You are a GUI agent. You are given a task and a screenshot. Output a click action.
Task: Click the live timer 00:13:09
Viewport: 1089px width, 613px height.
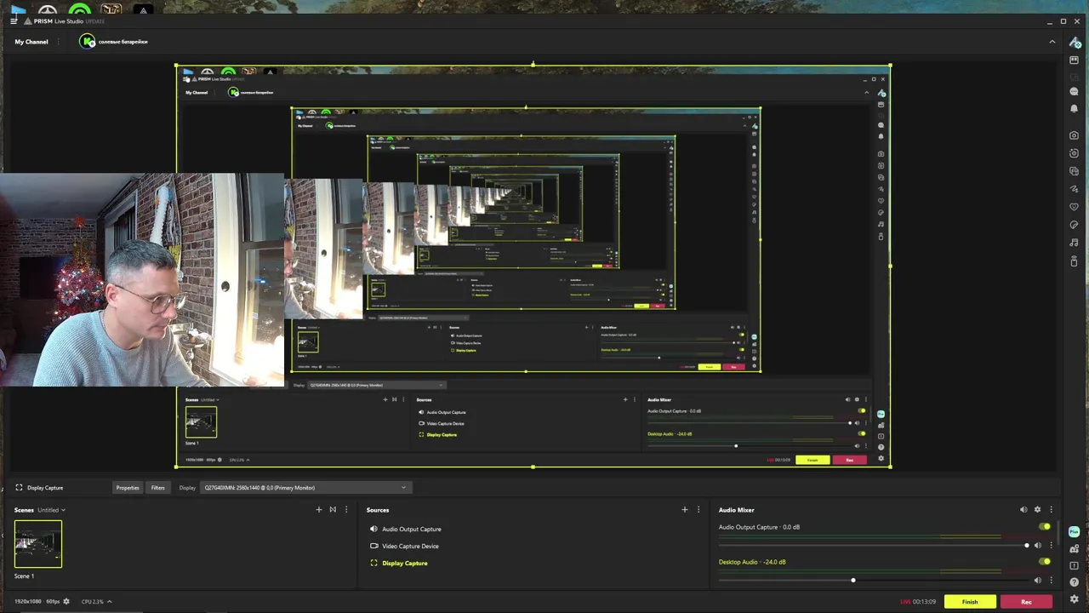click(924, 602)
